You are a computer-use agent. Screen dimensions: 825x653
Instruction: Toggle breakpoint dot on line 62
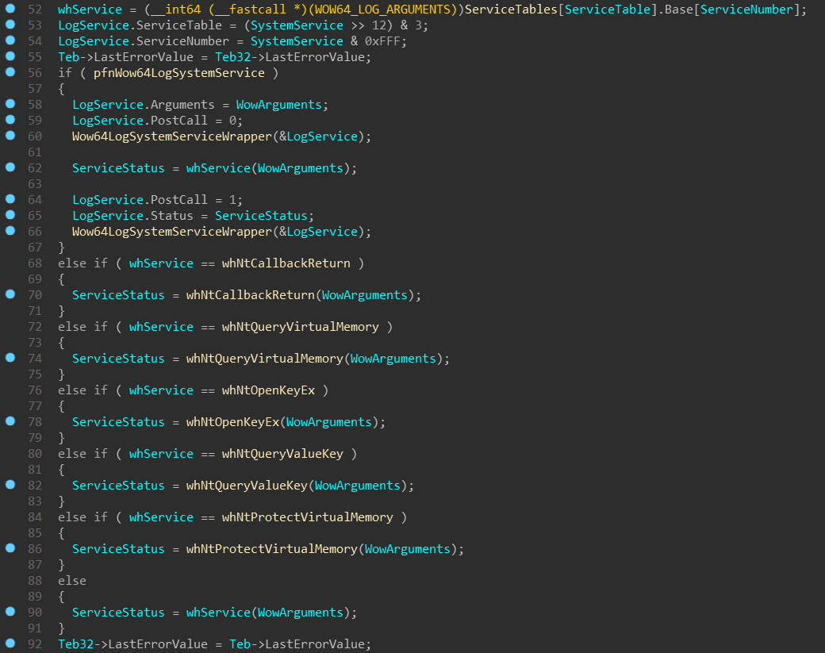click(x=10, y=167)
